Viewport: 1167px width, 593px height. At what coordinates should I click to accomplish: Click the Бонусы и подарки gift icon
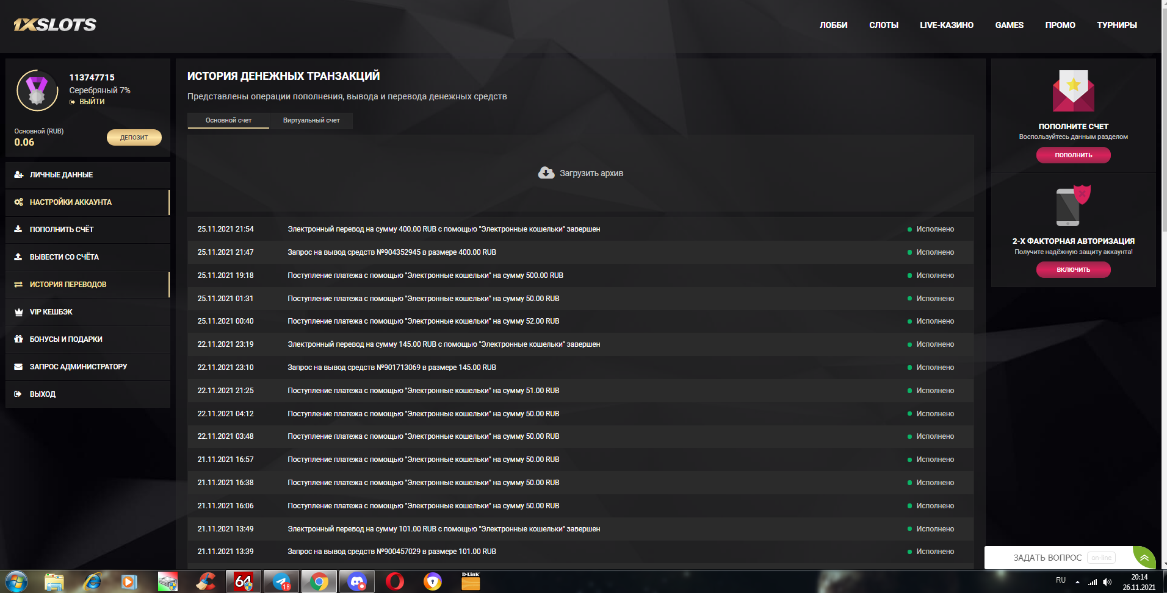coord(18,339)
